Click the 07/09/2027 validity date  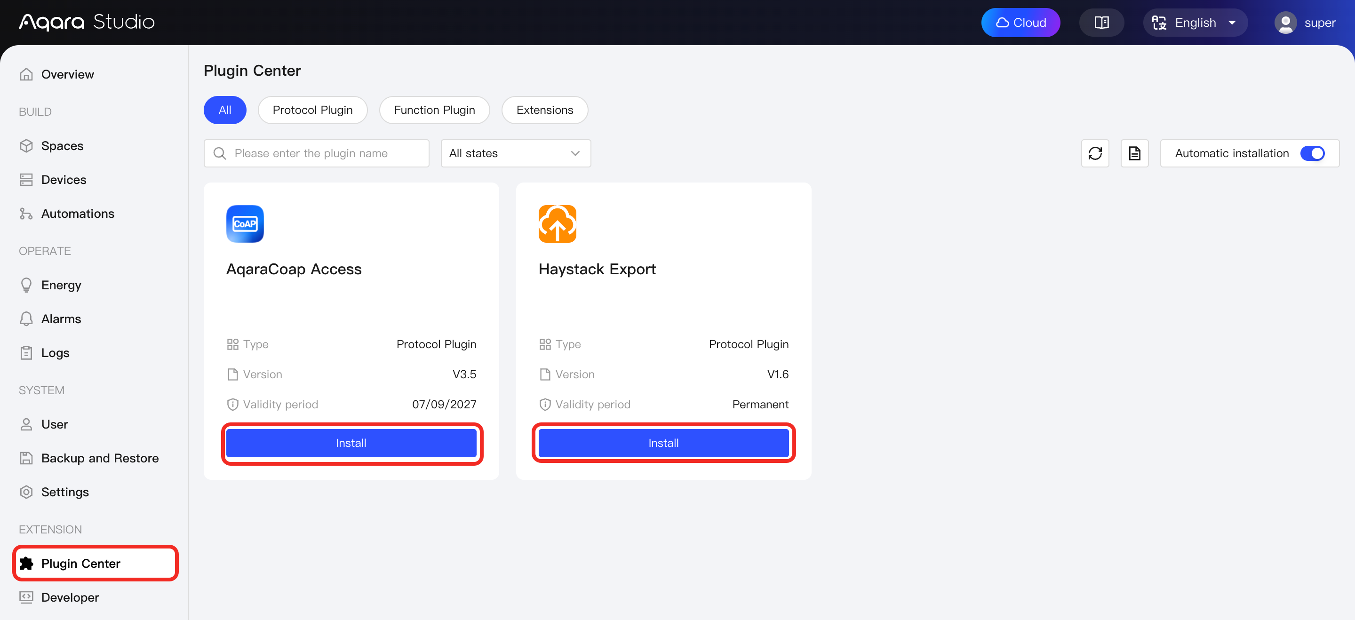pyautogui.click(x=445, y=405)
